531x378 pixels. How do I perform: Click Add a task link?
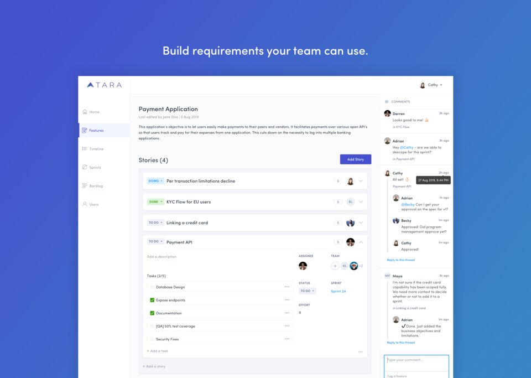158,351
